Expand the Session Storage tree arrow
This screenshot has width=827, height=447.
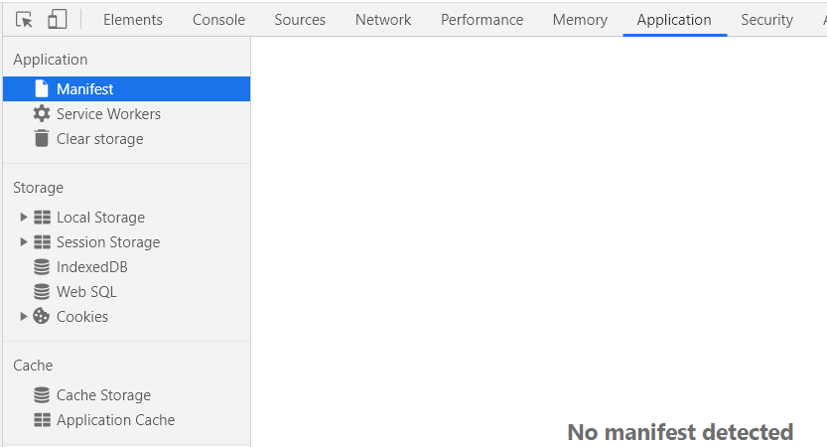pos(23,241)
